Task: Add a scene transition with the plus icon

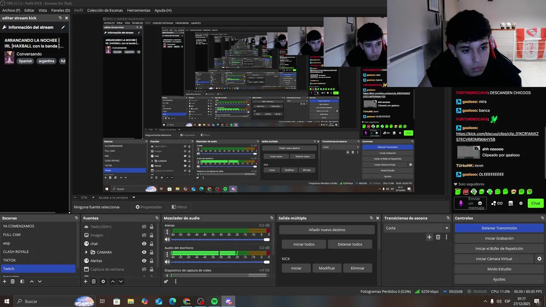Action: click(429, 237)
